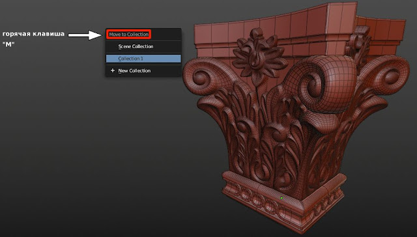Click the quoted "M" hotkey label
Image resolution: width=417 pixels, height=237 pixels.
tap(8, 44)
